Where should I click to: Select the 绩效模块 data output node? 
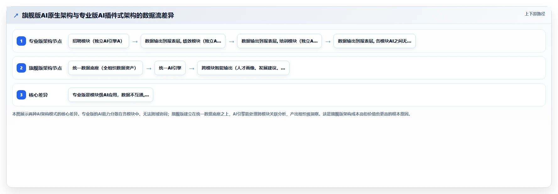(183, 41)
